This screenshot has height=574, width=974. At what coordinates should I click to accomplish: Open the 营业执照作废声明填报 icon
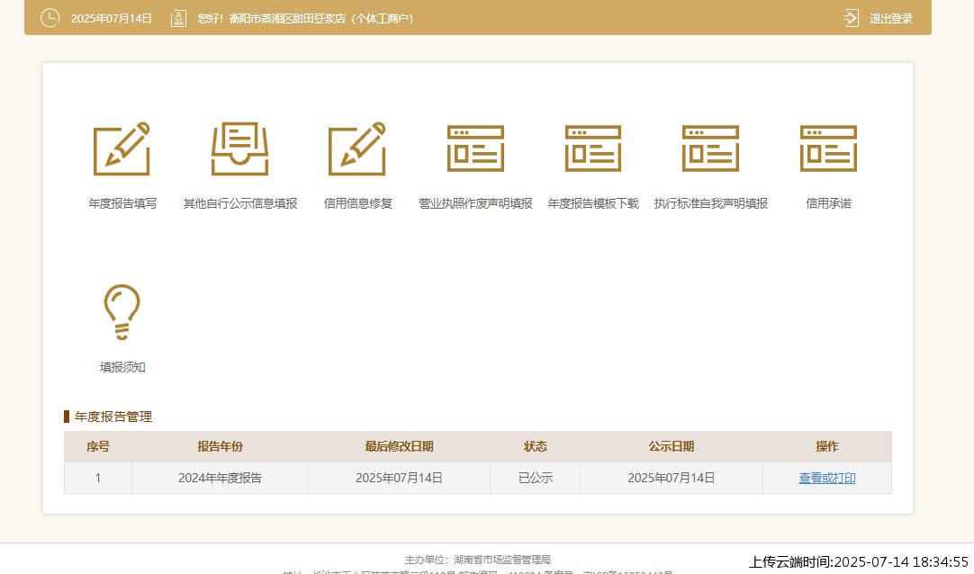pyautogui.click(x=475, y=148)
